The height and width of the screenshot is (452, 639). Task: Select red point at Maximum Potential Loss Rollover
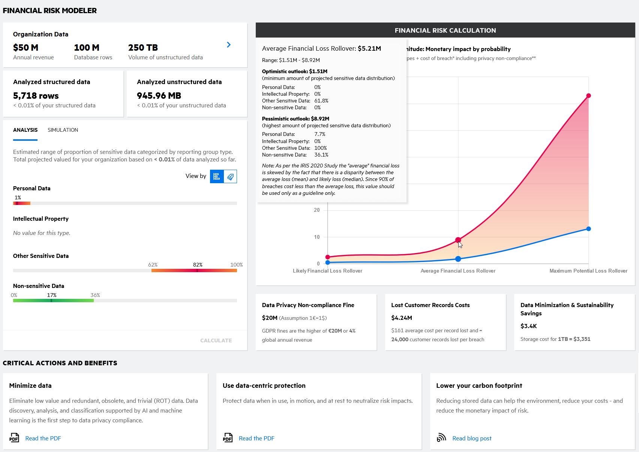588,96
